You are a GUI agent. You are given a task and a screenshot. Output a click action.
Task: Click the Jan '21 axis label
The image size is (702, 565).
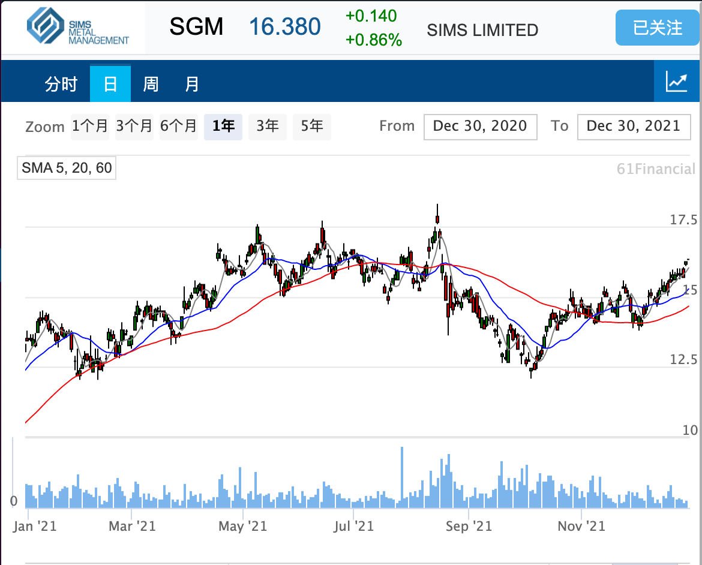35,526
